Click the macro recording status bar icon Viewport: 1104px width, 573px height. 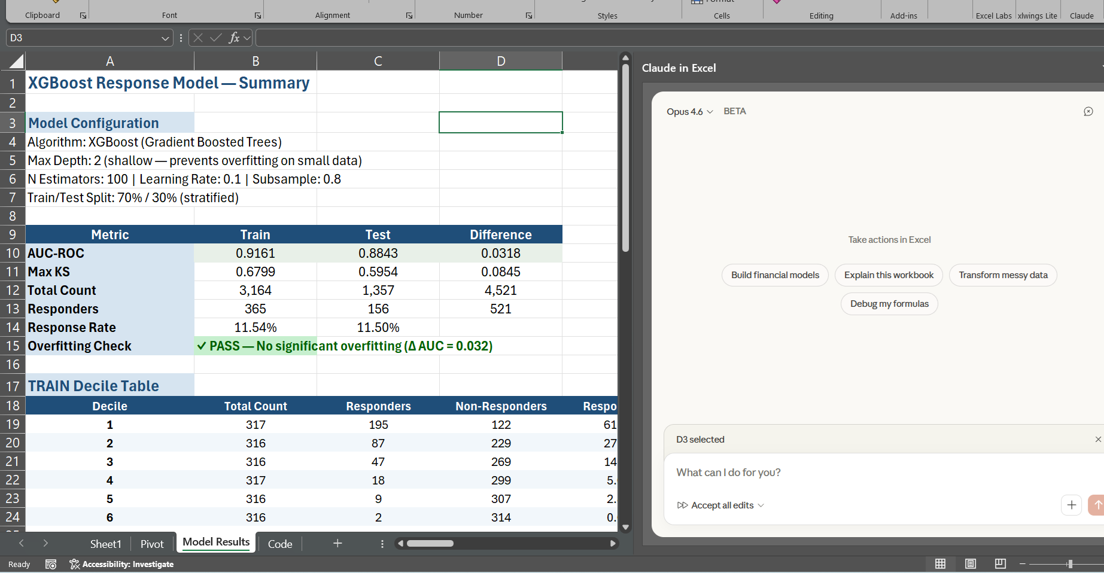click(x=51, y=564)
